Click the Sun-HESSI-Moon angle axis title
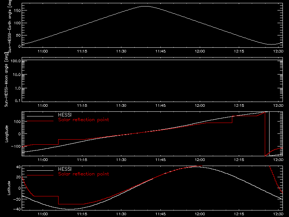Image resolution: width=289 pixels, height=217 pixels. coord(6,80)
